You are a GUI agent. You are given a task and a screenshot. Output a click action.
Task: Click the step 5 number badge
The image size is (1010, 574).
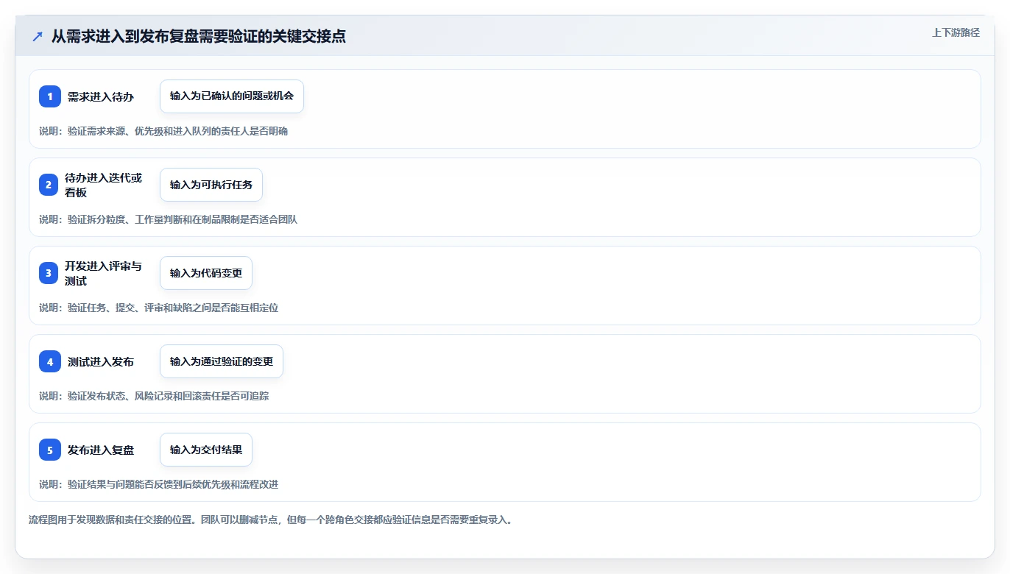[x=50, y=450]
